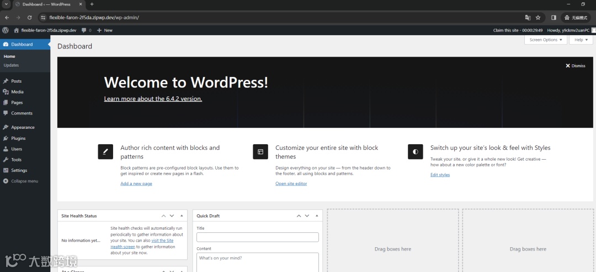This screenshot has width=596, height=272.
Task: Click Open site editor link
Action: [291, 183]
